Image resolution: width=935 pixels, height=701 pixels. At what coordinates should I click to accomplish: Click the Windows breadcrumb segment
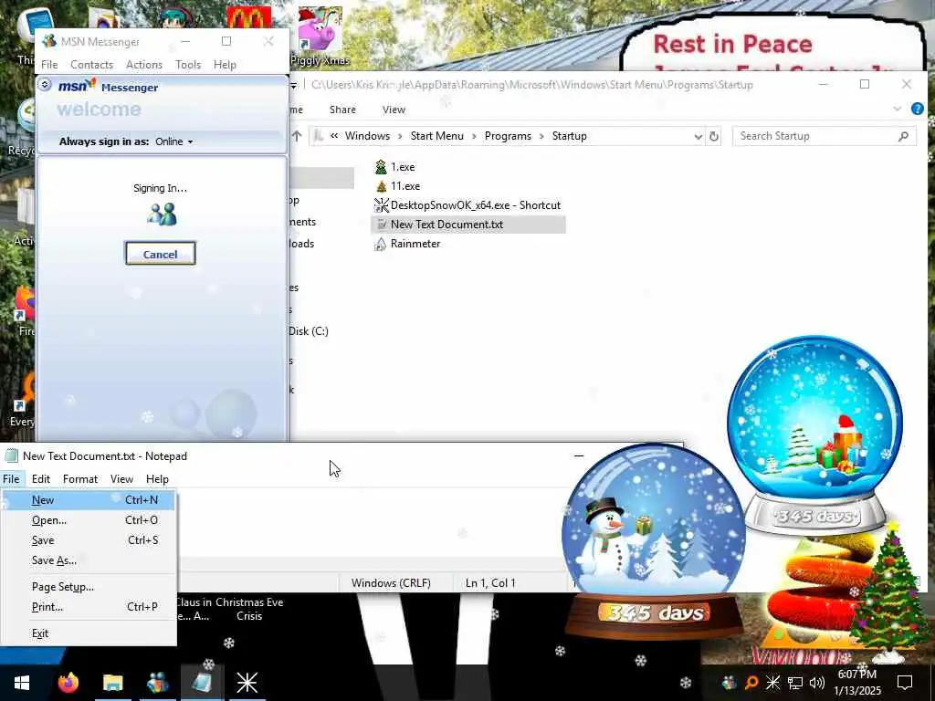tap(367, 136)
